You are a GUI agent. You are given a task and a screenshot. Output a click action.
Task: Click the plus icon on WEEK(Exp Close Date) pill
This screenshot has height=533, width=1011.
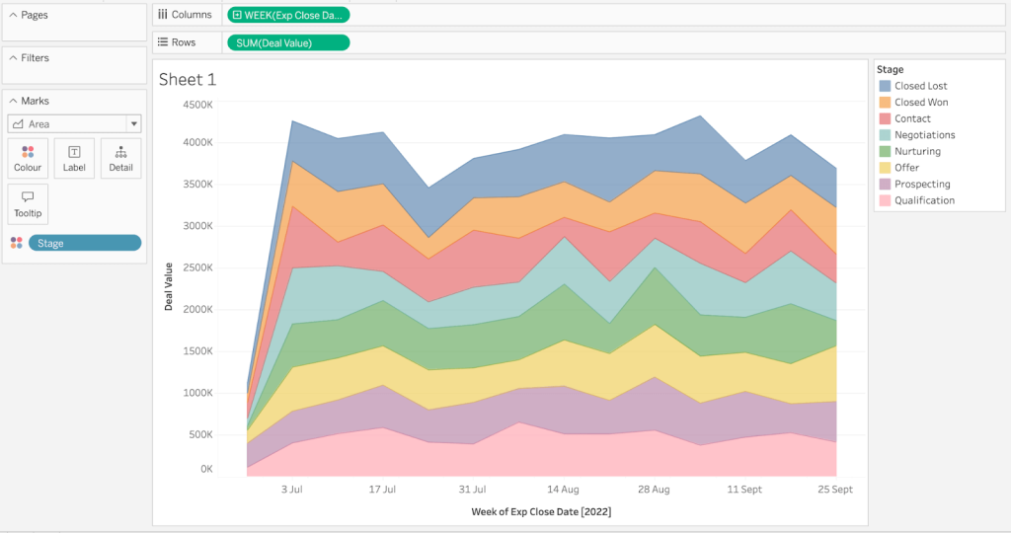(x=237, y=15)
